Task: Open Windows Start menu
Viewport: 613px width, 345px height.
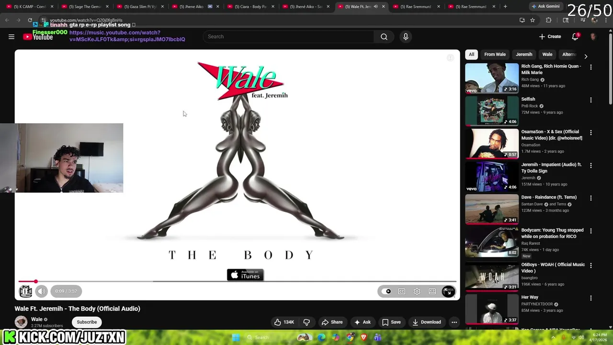Action: click(236, 337)
